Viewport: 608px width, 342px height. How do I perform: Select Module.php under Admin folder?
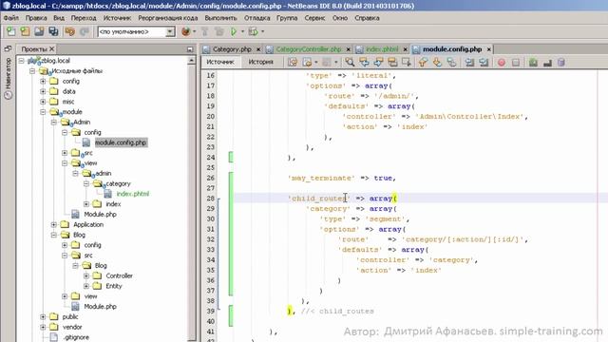100,215
